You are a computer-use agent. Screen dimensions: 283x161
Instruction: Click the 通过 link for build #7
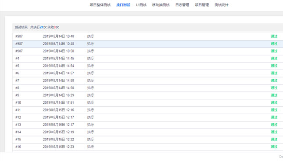point(274,80)
